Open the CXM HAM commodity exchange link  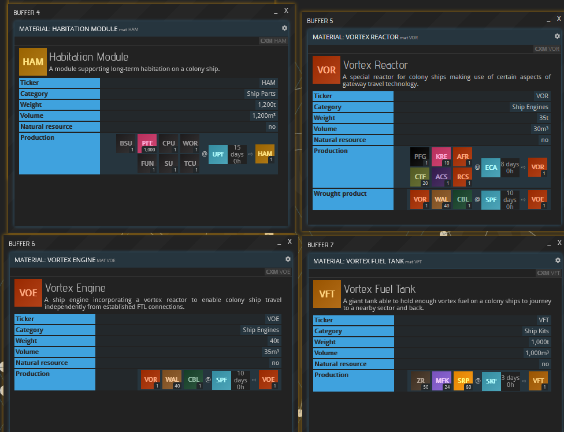pyautogui.click(x=273, y=41)
